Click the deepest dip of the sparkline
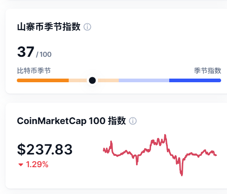This screenshot has height=194, width=227. [x=182, y=175]
